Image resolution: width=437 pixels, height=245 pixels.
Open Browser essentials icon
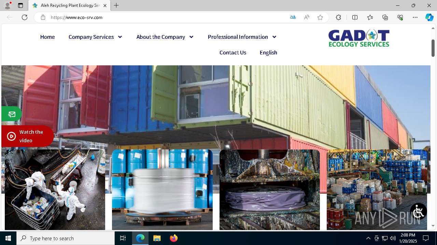tap(400, 17)
